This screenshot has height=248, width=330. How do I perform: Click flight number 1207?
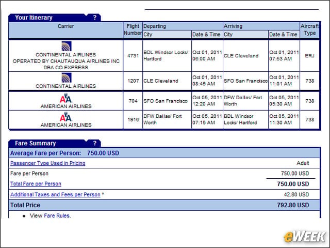point(133,81)
